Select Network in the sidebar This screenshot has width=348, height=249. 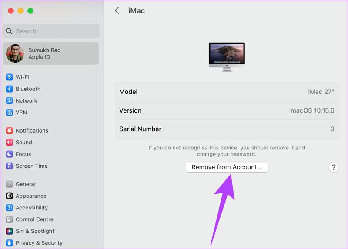pos(27,100)
